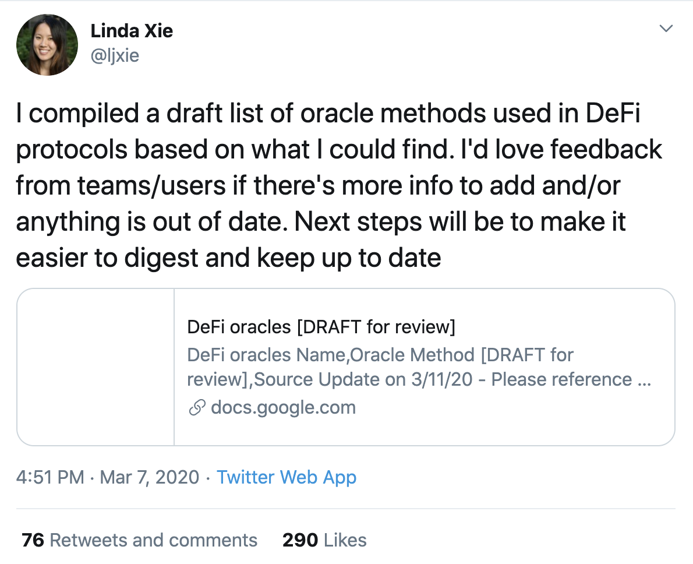
Task: Click the Mar 7, 2020 date
Action: click(150, 477)
